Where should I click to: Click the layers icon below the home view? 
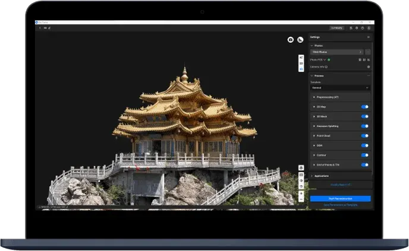(x=301, y=174)
